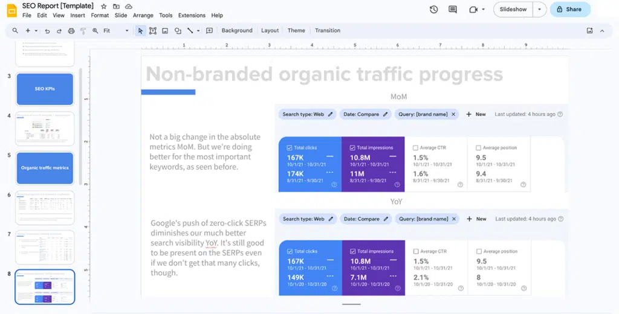Open the Insert menu
619x314 pixels.
click(78, 15)
